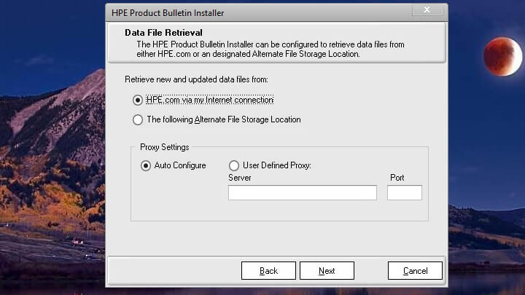
Task: Choose the Alternate File Storage Location radio
Action: pos(138,119)
